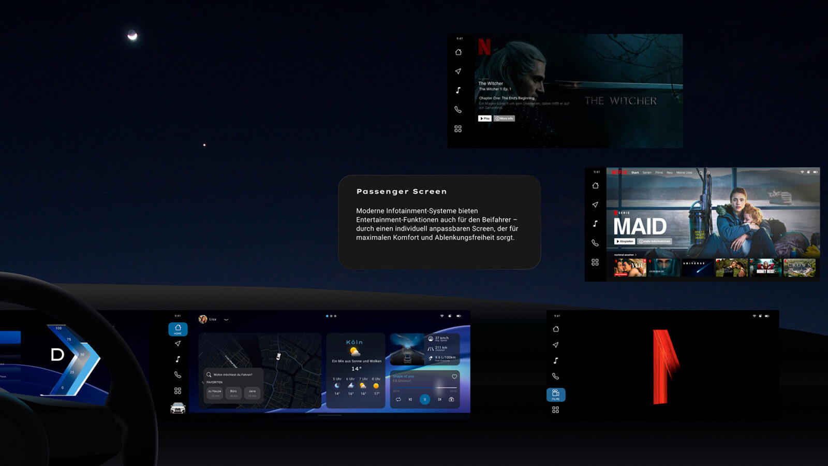The width and height of the screenshot is (828, 466).
Task: Open the 'Money Heist' thumbnail
Action: click(765, 268)
